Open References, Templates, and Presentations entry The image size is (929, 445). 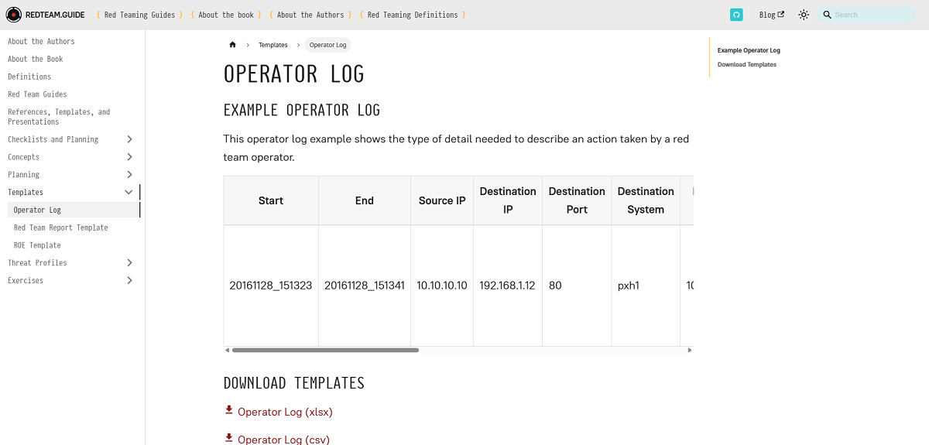[59, 117]
